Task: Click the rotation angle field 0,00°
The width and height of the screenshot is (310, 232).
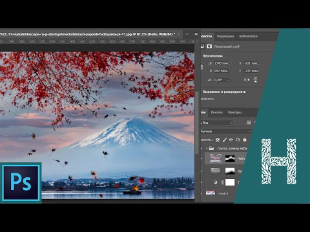Action: click(220, 80)
